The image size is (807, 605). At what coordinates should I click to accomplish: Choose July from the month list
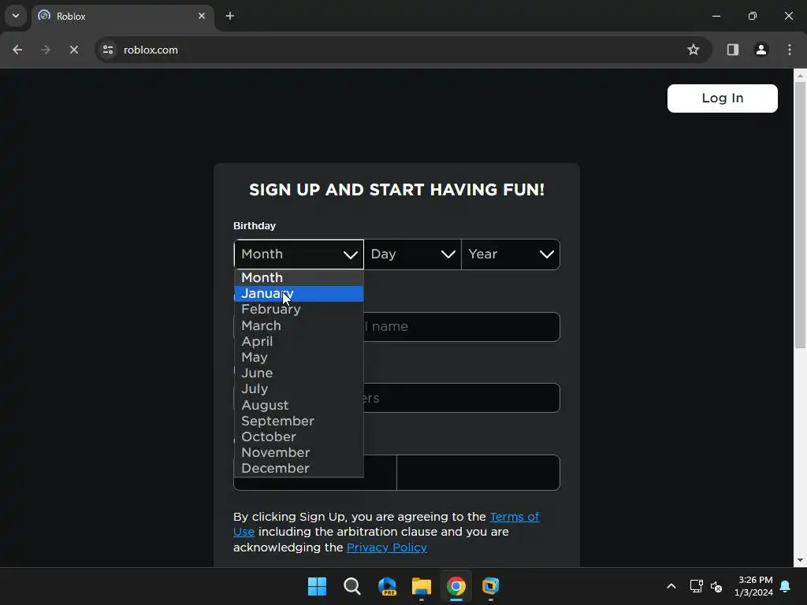click(x=299, y=389)
